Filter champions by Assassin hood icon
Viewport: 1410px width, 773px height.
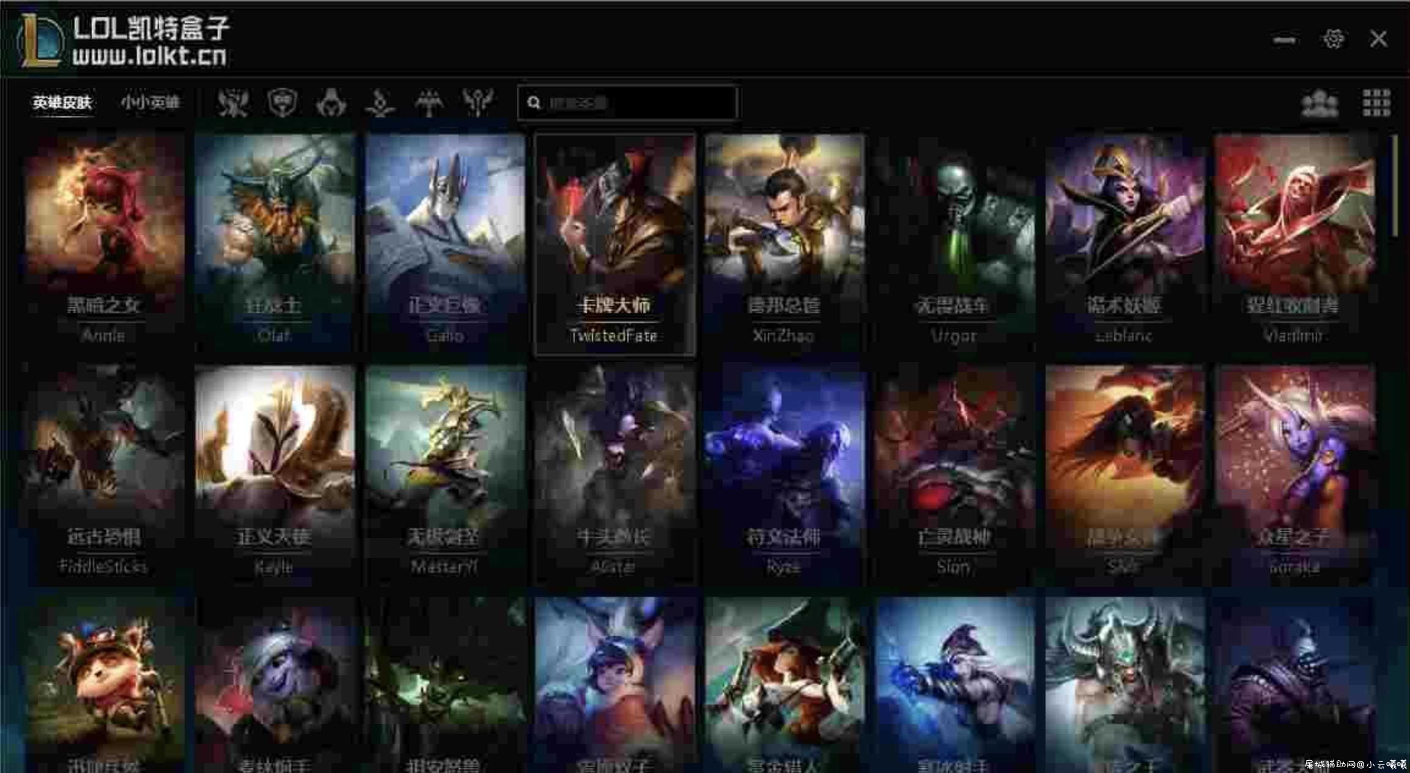(x=331, y=102)
